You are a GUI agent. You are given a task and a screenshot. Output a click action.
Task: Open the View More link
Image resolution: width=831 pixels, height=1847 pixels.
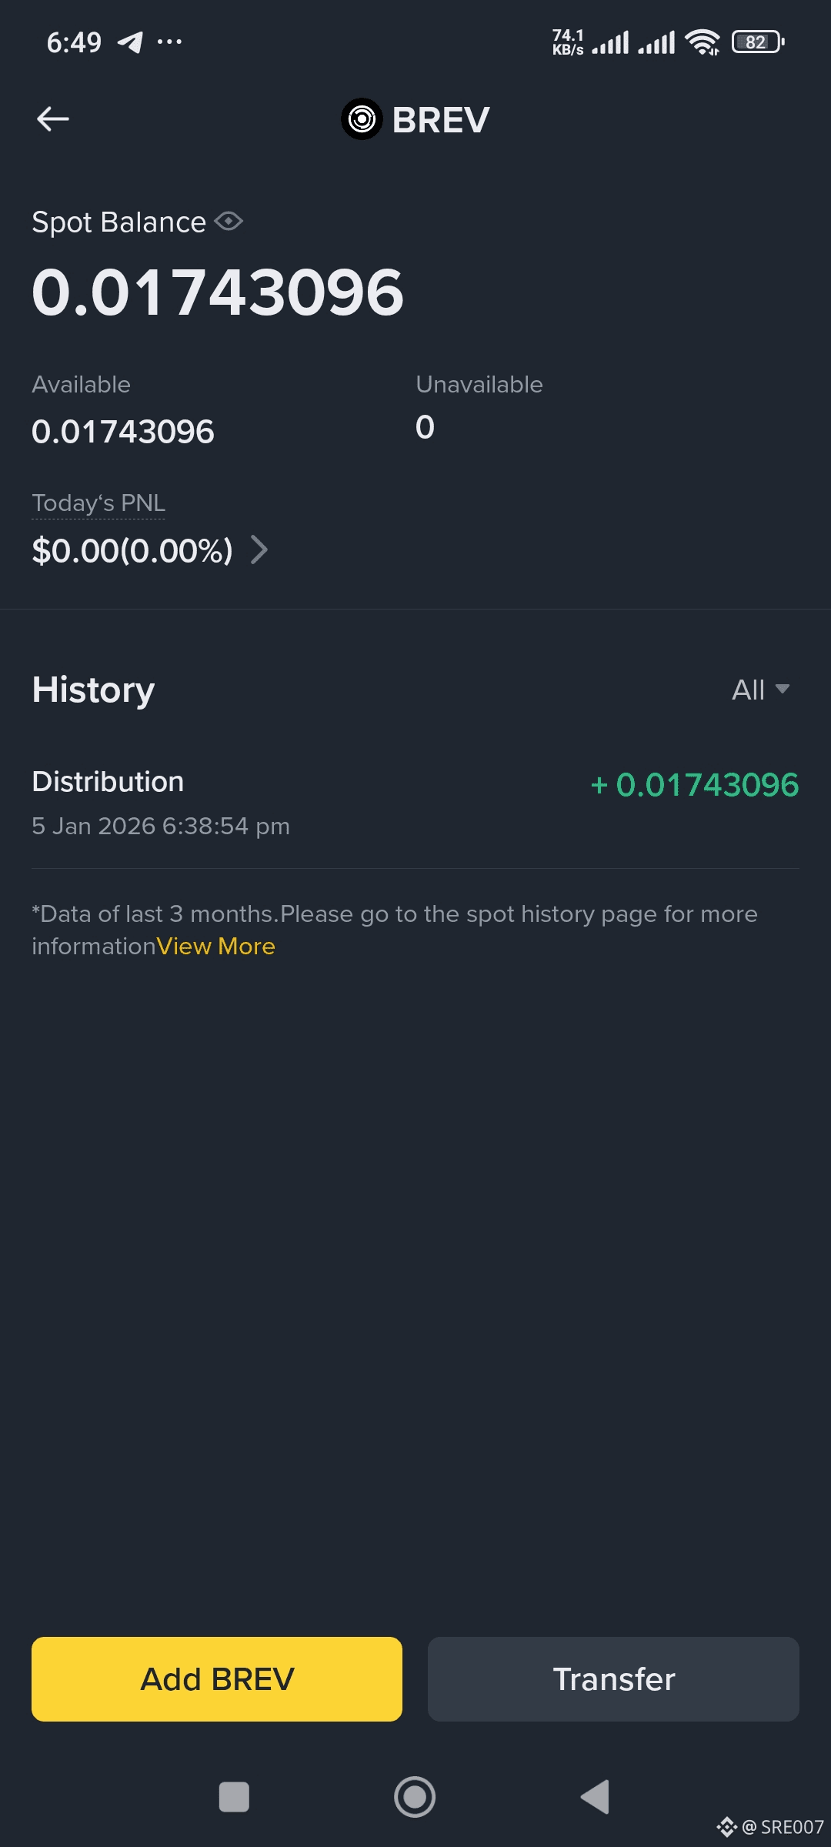click(x=216, y=946)
